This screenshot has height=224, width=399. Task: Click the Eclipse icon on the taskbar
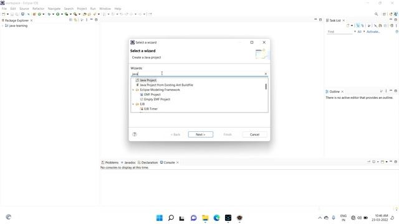click(239, 218)
